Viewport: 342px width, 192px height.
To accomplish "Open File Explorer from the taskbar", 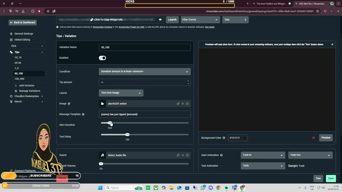I will tap(171, 188).
